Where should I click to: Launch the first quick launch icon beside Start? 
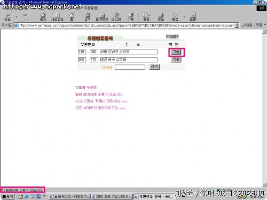[21, 197]
